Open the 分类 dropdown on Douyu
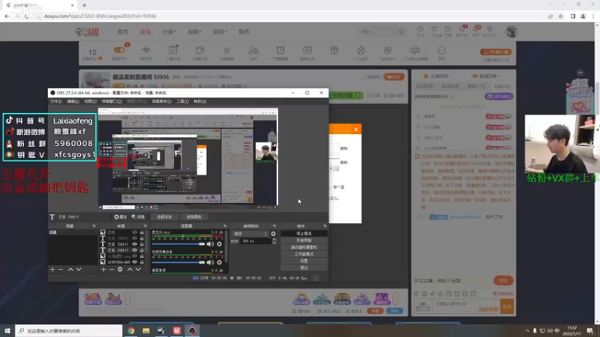This screenshot has width=600, height=337. (169, 31)
